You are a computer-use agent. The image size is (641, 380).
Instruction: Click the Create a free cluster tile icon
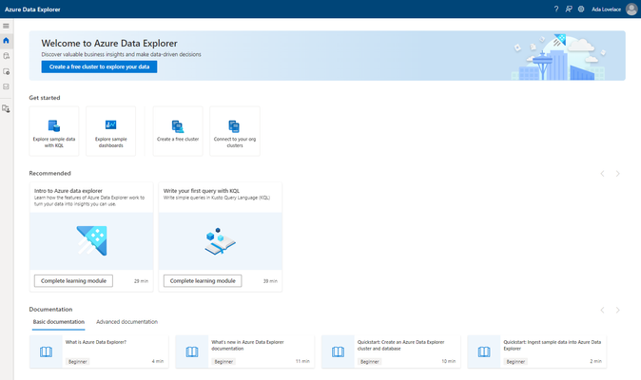pyautogui.click(x=178, y=126)
